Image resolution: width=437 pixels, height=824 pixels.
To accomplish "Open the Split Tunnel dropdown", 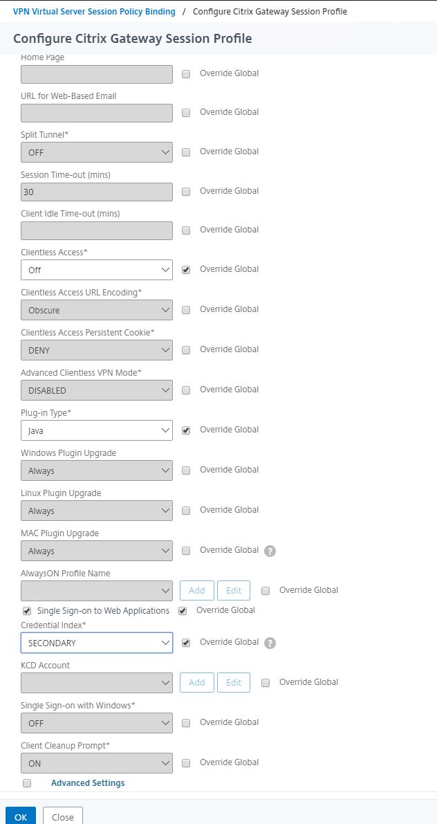I will 97,152.
